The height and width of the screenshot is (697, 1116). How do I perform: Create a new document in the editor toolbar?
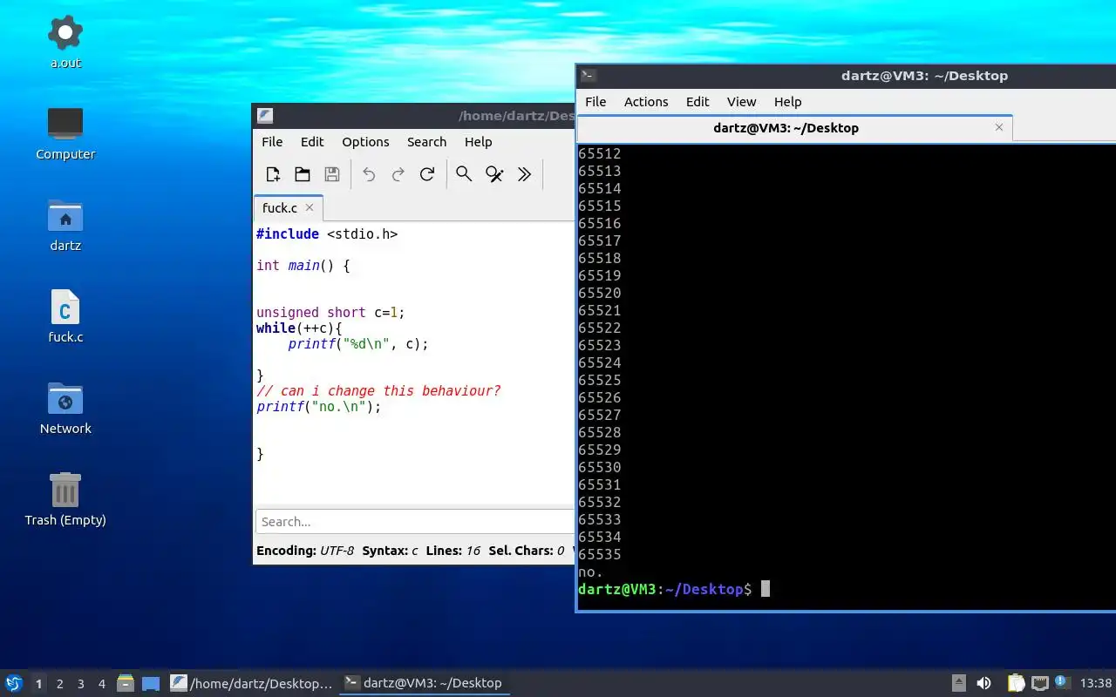273,174
